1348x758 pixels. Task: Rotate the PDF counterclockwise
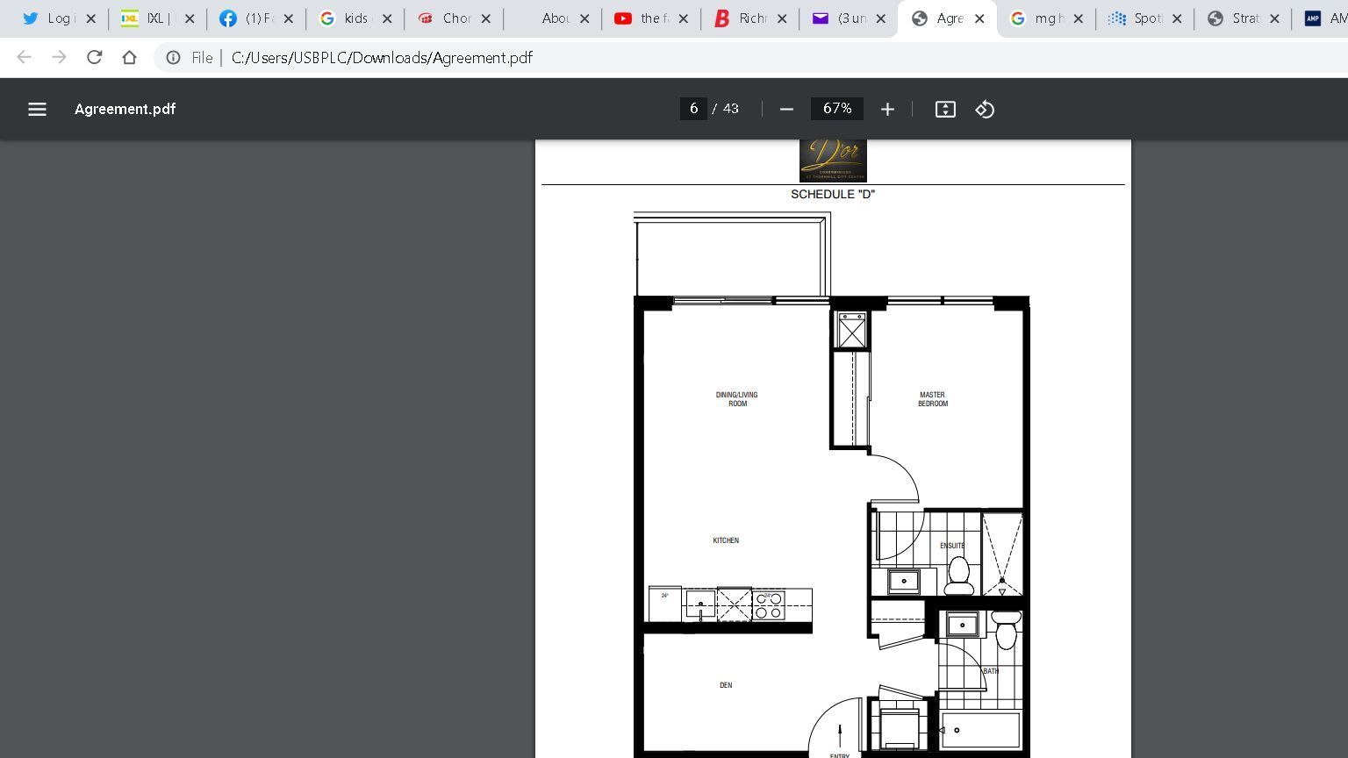point(985,109)
